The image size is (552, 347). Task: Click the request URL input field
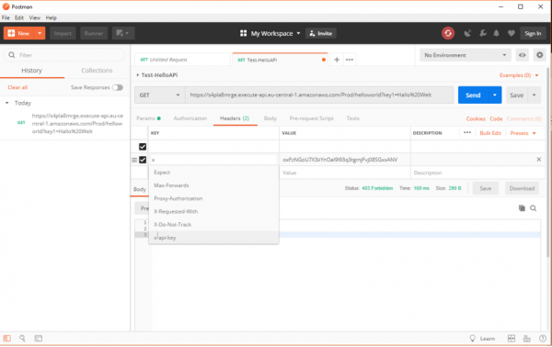[319, 95]
